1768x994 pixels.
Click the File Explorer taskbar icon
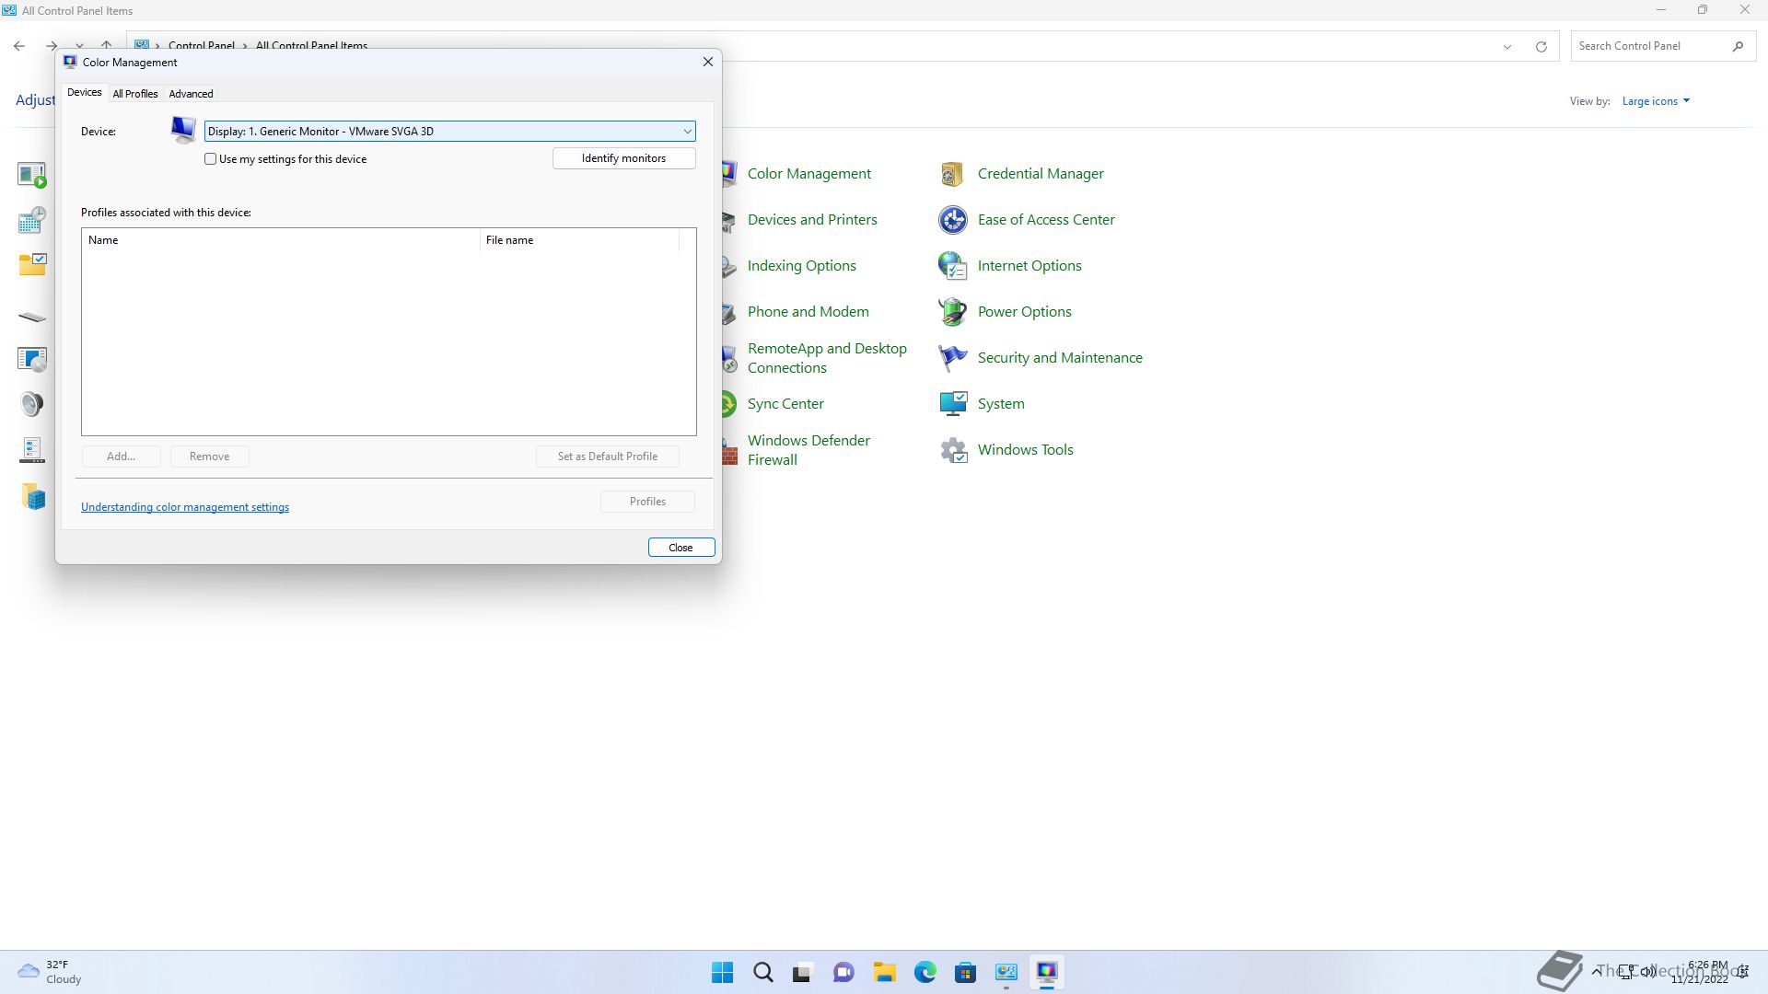[x=884, y=972]
